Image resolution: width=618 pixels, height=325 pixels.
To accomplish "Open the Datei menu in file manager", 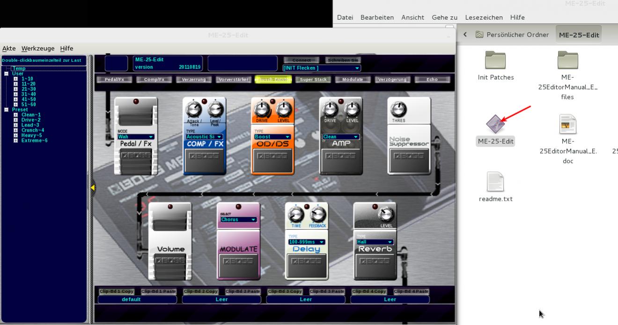I will [345, 17].
